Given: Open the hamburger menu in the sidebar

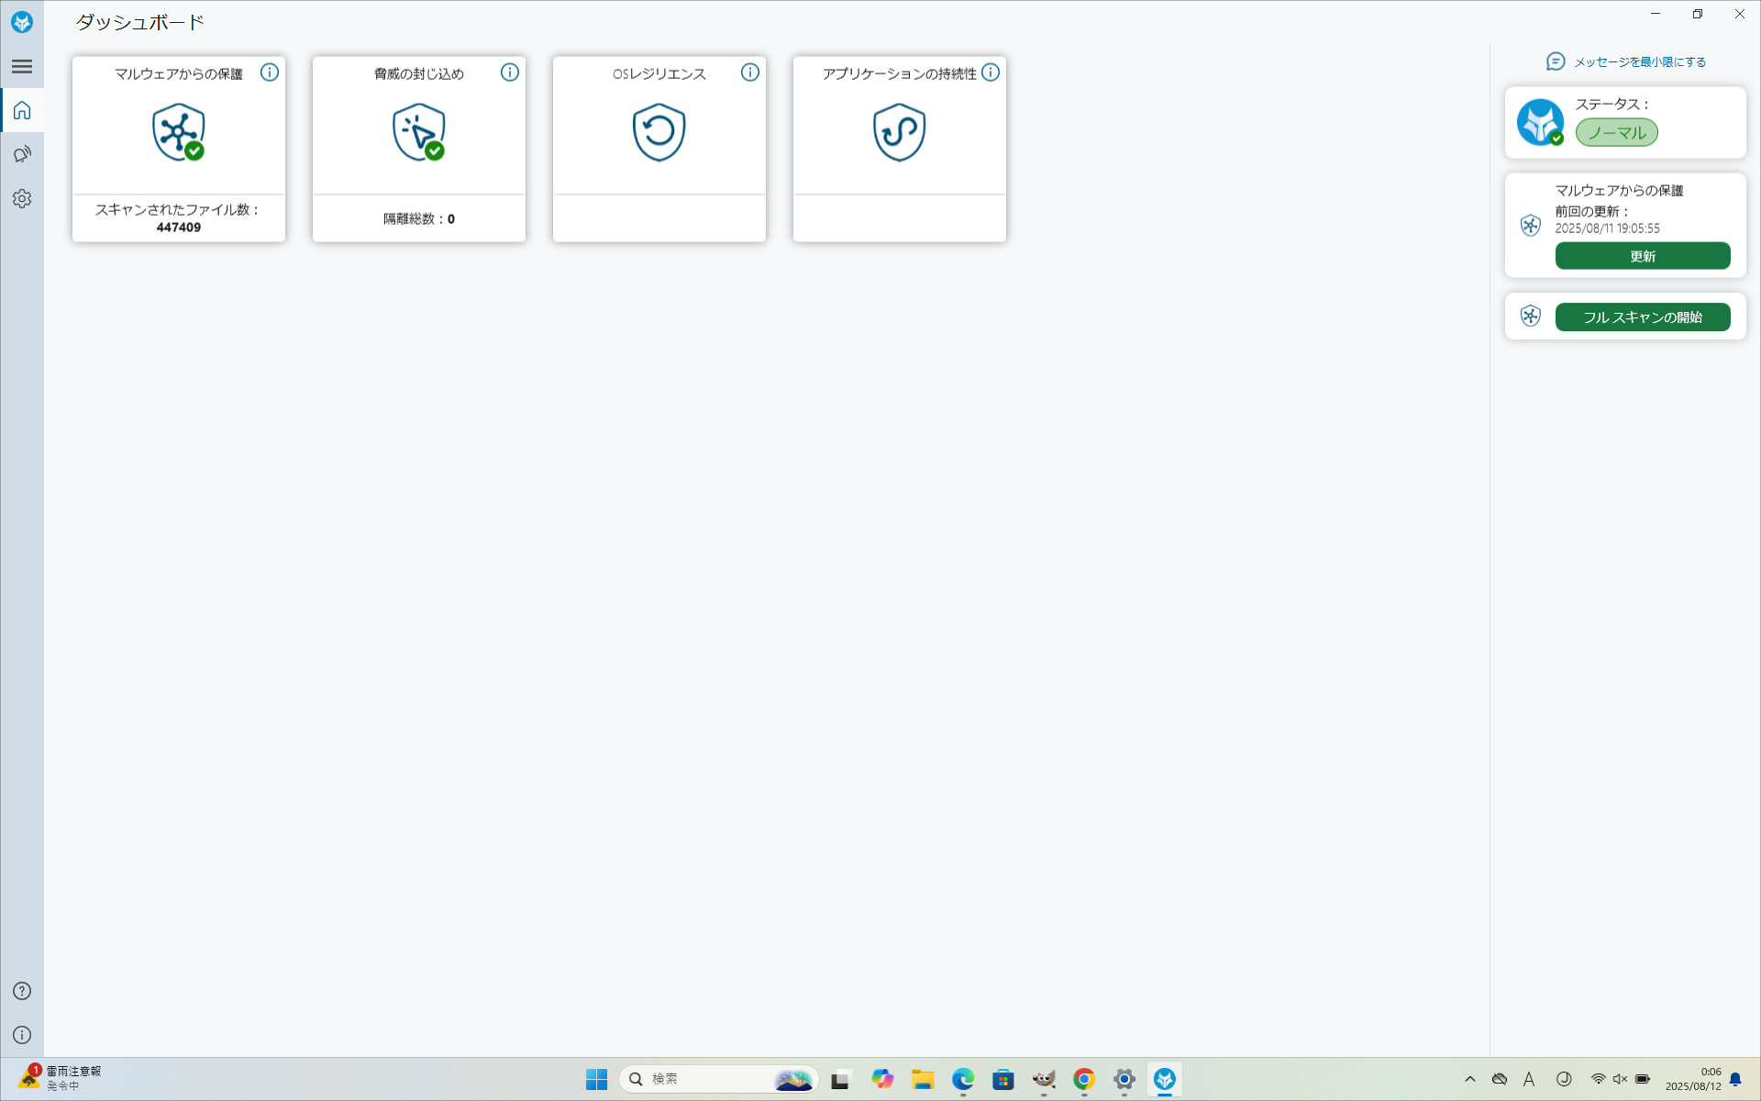Looking at the screenshot, I should pyautogui.click(x=22, y=66).
